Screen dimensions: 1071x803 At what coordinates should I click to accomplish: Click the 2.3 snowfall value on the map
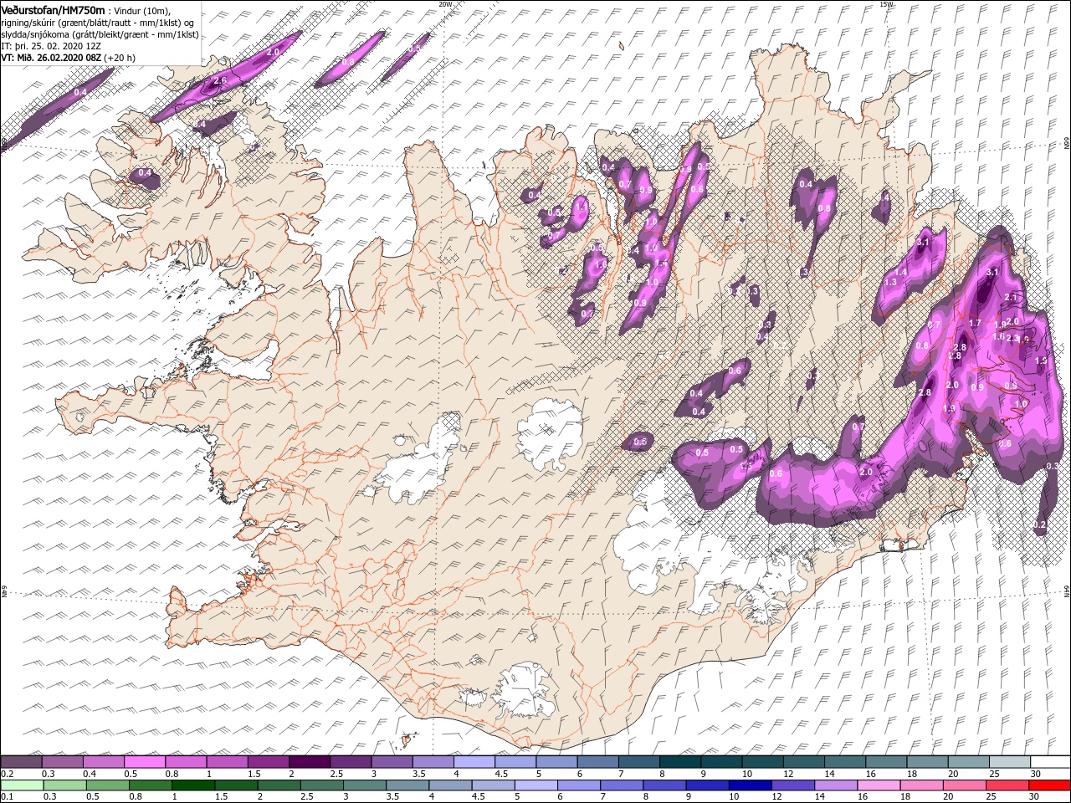(1013, 339)
